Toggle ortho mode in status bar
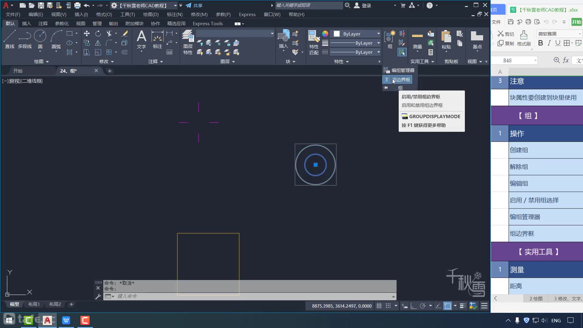This screenshot has height=328, width=583. pyautogui.click(x=414, y=306)
